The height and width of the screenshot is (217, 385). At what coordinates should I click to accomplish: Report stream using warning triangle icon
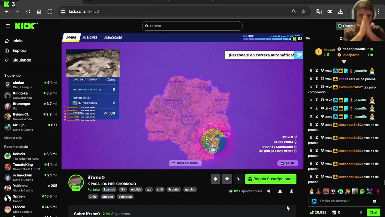[x=280, y=191]
